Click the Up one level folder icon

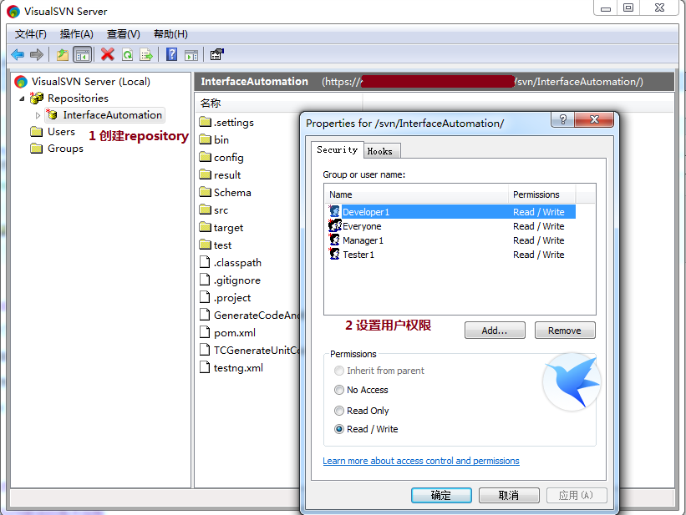pos(63,54)
